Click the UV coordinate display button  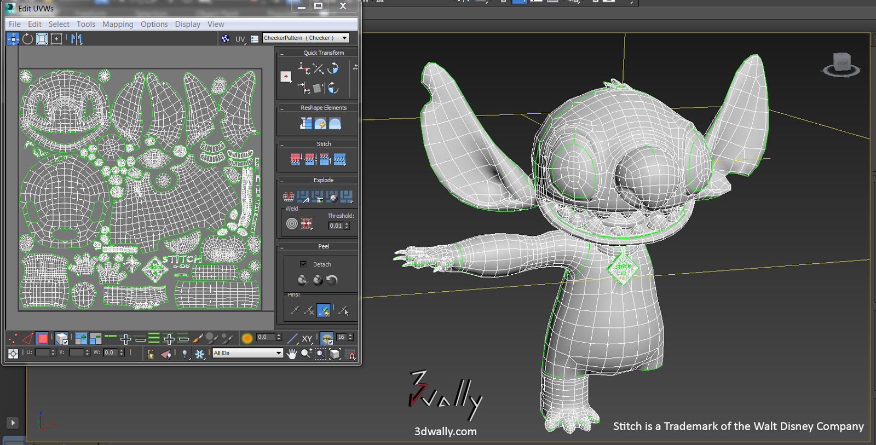point(240,39)
